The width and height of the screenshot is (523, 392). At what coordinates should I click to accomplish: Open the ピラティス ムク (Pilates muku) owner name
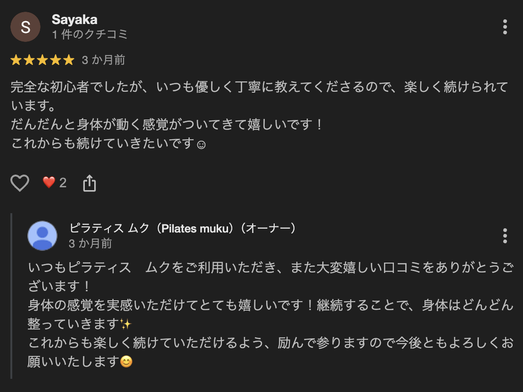(182, 228)
